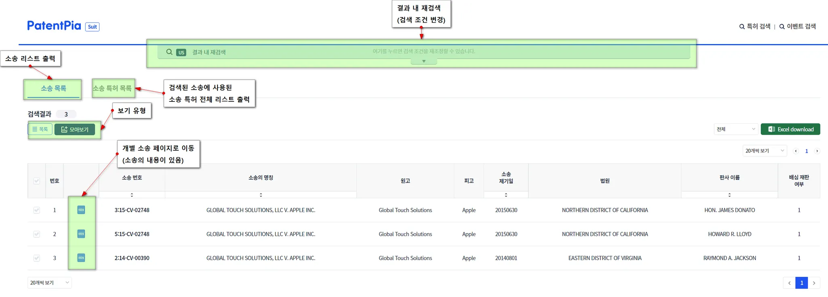Viewport: 828px width, 297px height.
Task: Expand the search condition panel down arrow
Action: point(424,61)
